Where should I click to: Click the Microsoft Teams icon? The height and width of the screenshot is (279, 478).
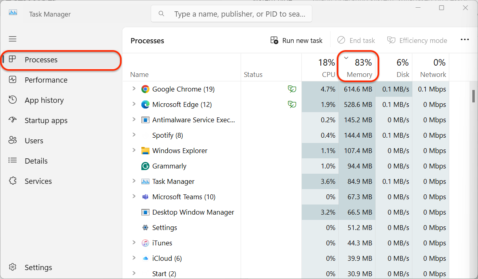pyautogui.click(x=145, y=197)
